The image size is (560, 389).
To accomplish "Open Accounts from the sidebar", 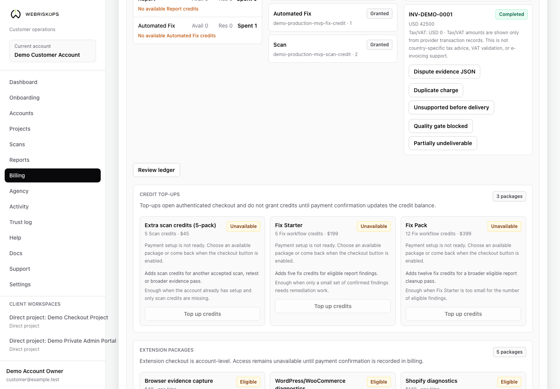I will [52, 113].
